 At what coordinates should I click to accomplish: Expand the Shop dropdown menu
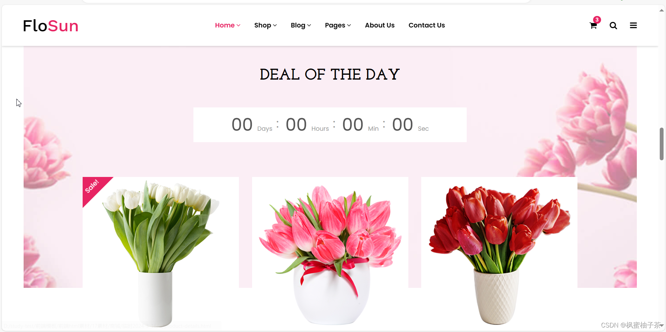[265, 25]
